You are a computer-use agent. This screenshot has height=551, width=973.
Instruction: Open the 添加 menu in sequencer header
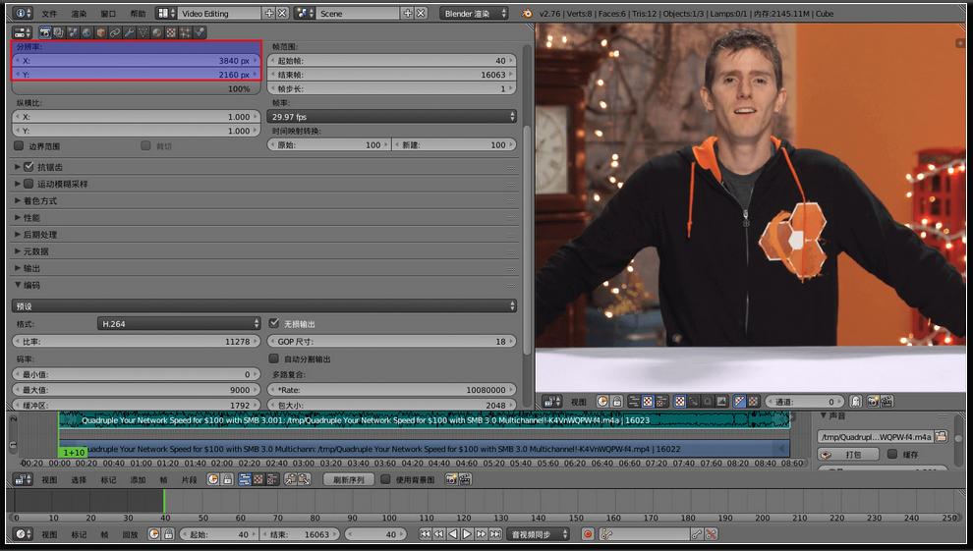point(138,479)
